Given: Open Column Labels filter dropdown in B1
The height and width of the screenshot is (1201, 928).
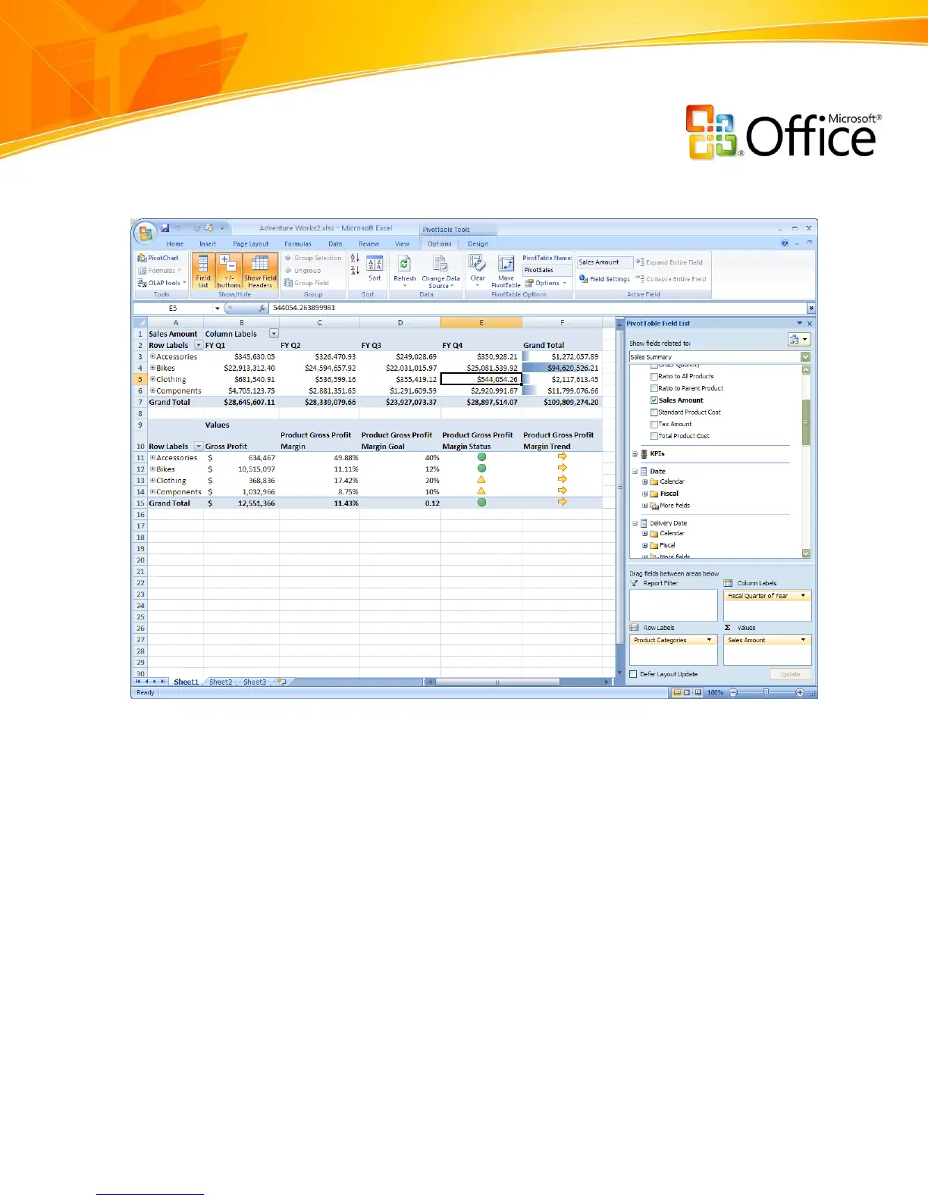Looking at the screenshot, I should point(274,334).
